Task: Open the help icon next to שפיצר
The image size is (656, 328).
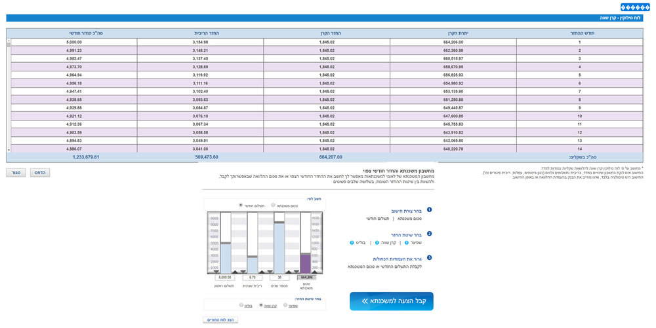Action: [407, 242]
